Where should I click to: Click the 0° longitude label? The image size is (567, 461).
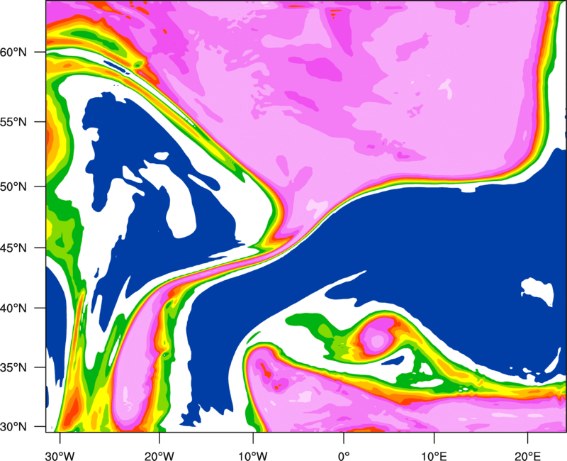coord(344,456)
